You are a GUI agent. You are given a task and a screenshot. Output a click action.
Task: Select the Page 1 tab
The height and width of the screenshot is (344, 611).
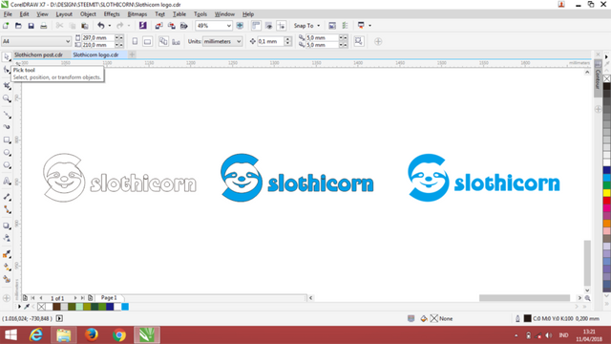(x=109, y=297)
